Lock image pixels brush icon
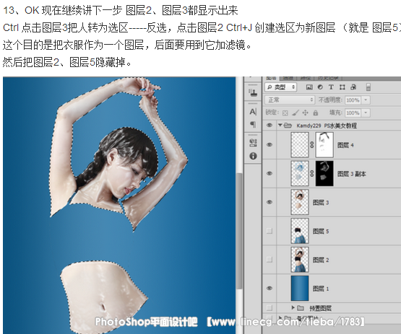 (296, 113)
